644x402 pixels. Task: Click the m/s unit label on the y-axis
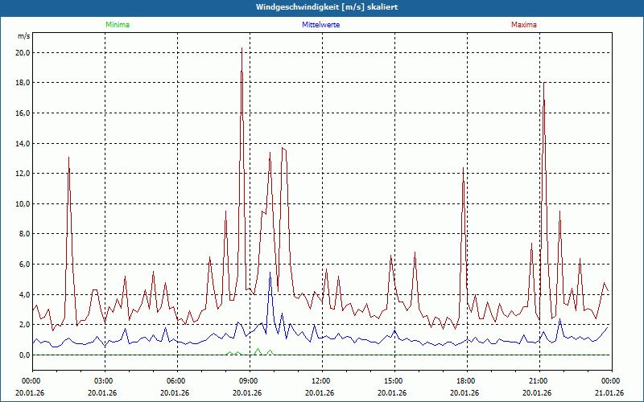[23, 36]
